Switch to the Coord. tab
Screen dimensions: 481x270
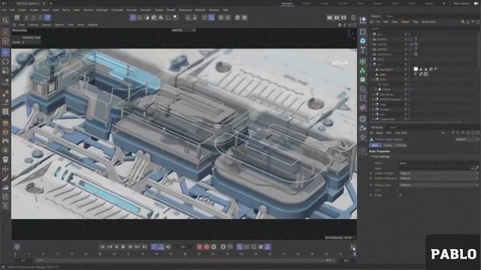(388, 145)
